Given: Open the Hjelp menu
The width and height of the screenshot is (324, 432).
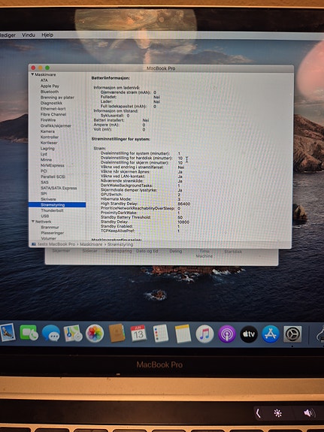Looking at the screenshot, I should click(47, 35).
